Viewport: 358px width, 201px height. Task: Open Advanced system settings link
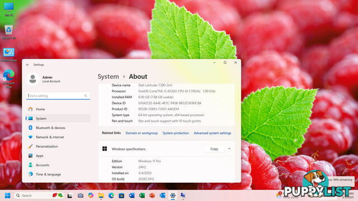[x=213, y=133]
